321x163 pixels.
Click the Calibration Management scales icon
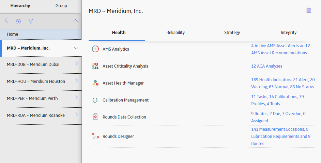coord(95,100)
